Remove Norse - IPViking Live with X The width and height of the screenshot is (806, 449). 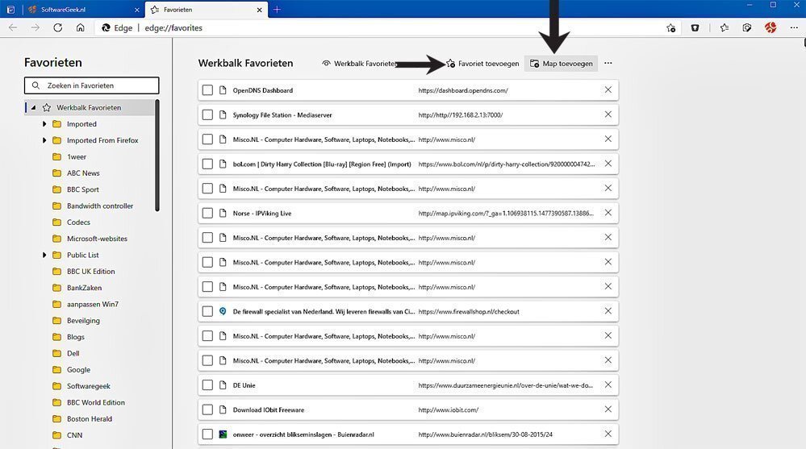pyautogui.click(x=608, y=213)
